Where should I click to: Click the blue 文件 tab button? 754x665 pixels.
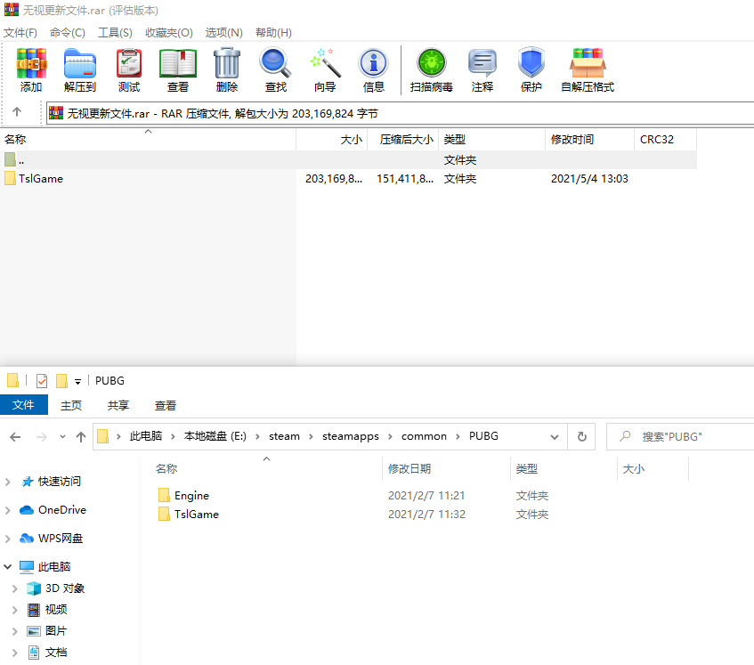pos(24,405)
